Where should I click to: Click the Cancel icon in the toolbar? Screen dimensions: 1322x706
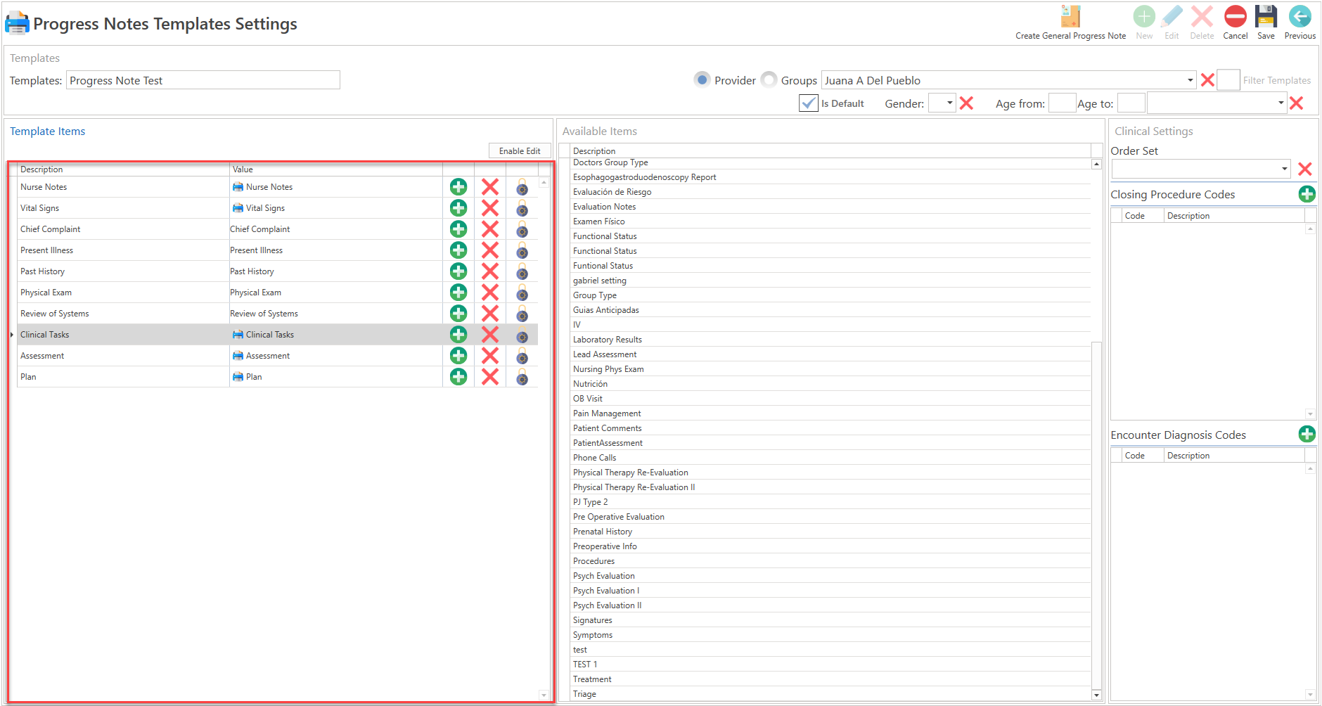point(1236,18)
